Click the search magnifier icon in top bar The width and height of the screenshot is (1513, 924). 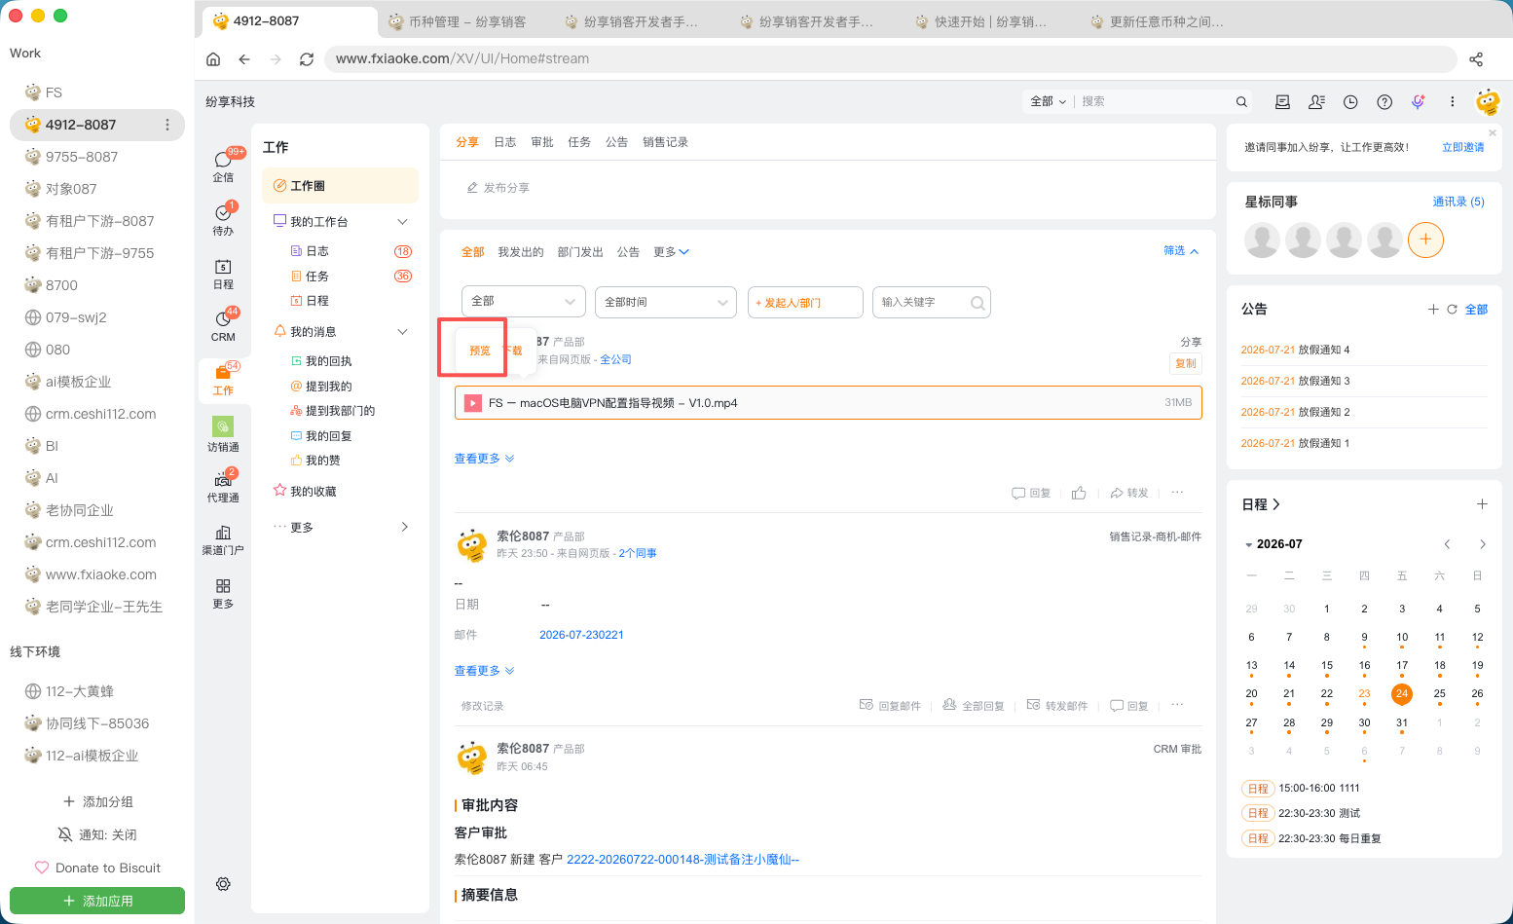pyautogui.click(x=1241, y=101)
